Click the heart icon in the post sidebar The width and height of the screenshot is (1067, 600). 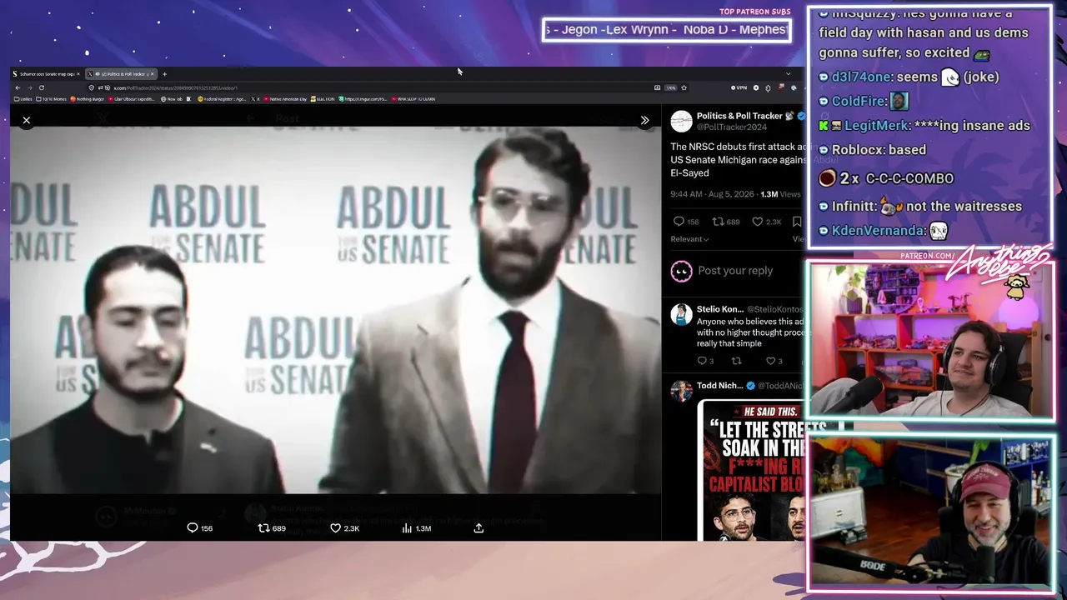(x=757, y=222)
